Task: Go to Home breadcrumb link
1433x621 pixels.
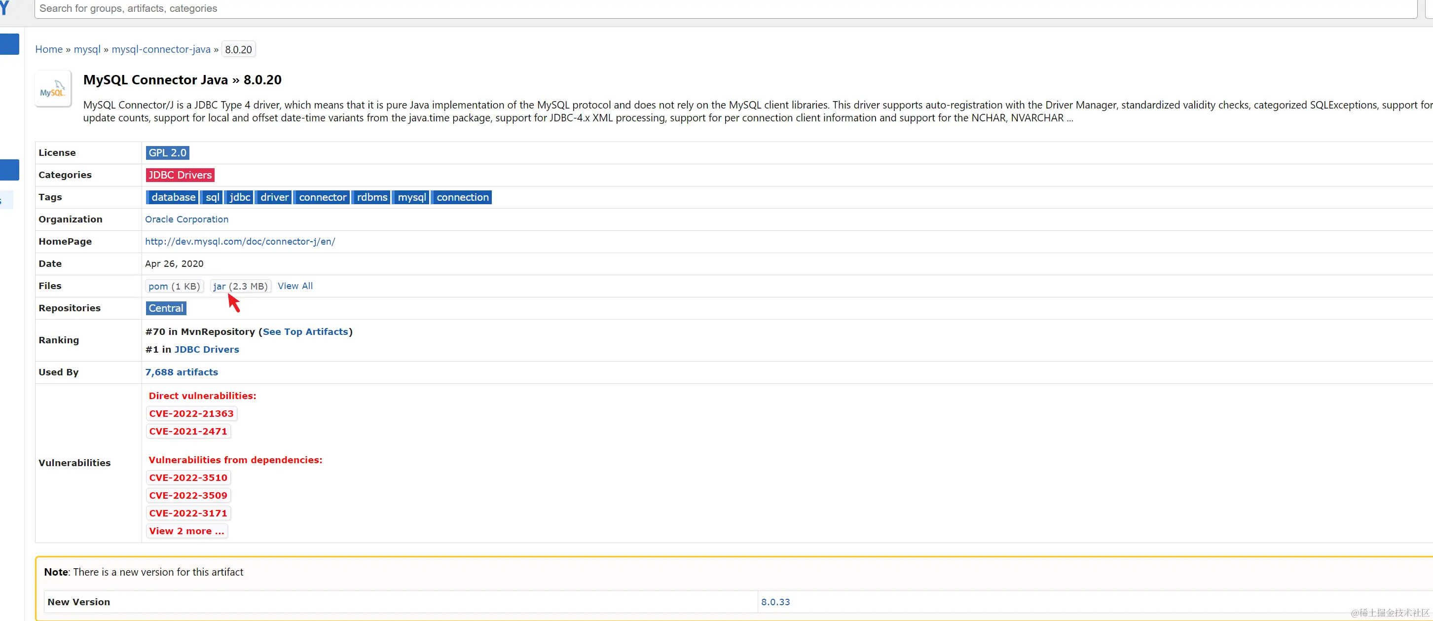Action: click(49, 49)
